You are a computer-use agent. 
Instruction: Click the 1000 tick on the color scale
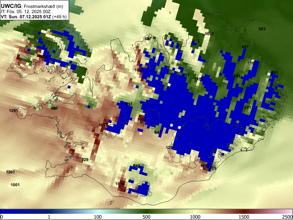pyautogui.click(x=195, y=217)
